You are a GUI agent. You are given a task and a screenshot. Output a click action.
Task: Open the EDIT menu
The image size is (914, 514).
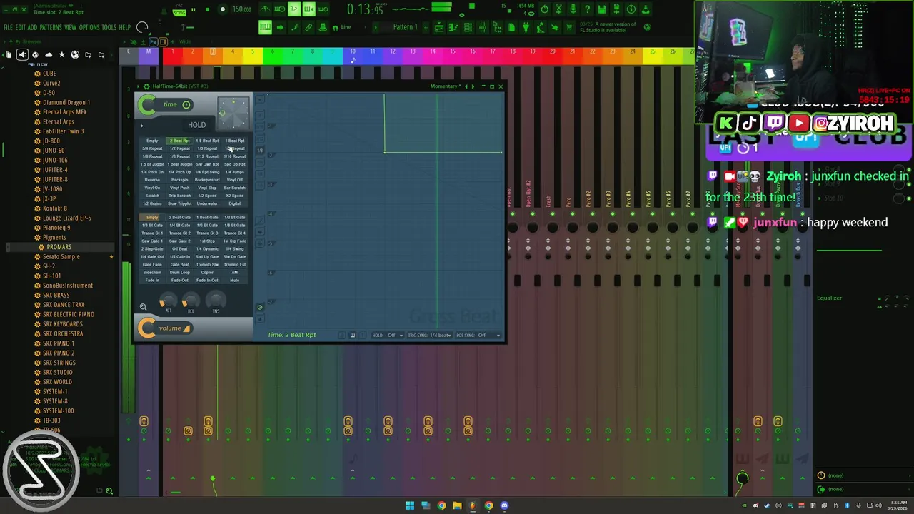[21, 28]
